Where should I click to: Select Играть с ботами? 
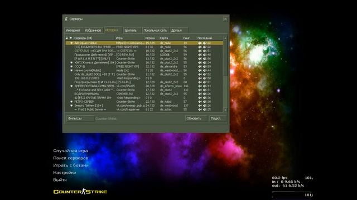(x=71, y=166)
